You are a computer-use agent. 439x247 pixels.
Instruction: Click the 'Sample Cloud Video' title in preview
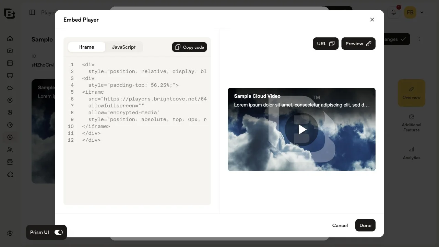[x=257, y=96]
